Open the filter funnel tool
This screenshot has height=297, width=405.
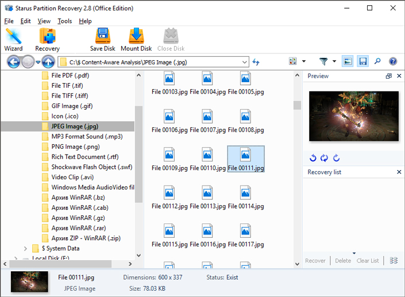(x=323, y=61)
